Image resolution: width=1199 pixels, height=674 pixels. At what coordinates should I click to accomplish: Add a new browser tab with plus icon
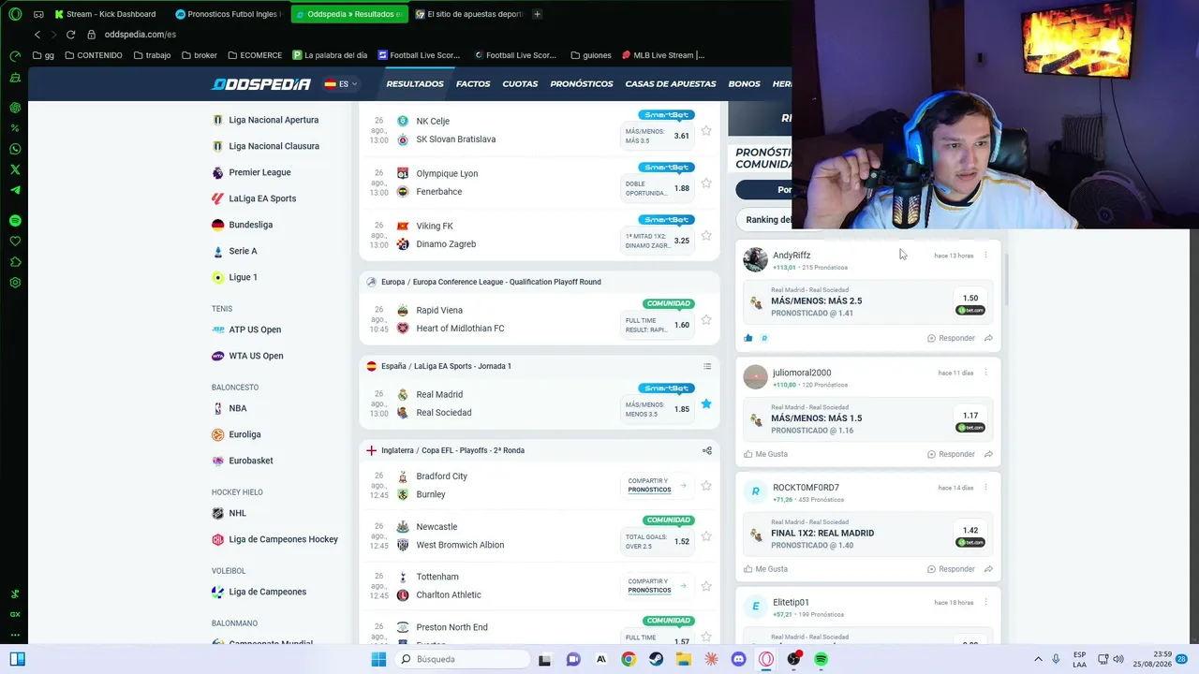537,14
